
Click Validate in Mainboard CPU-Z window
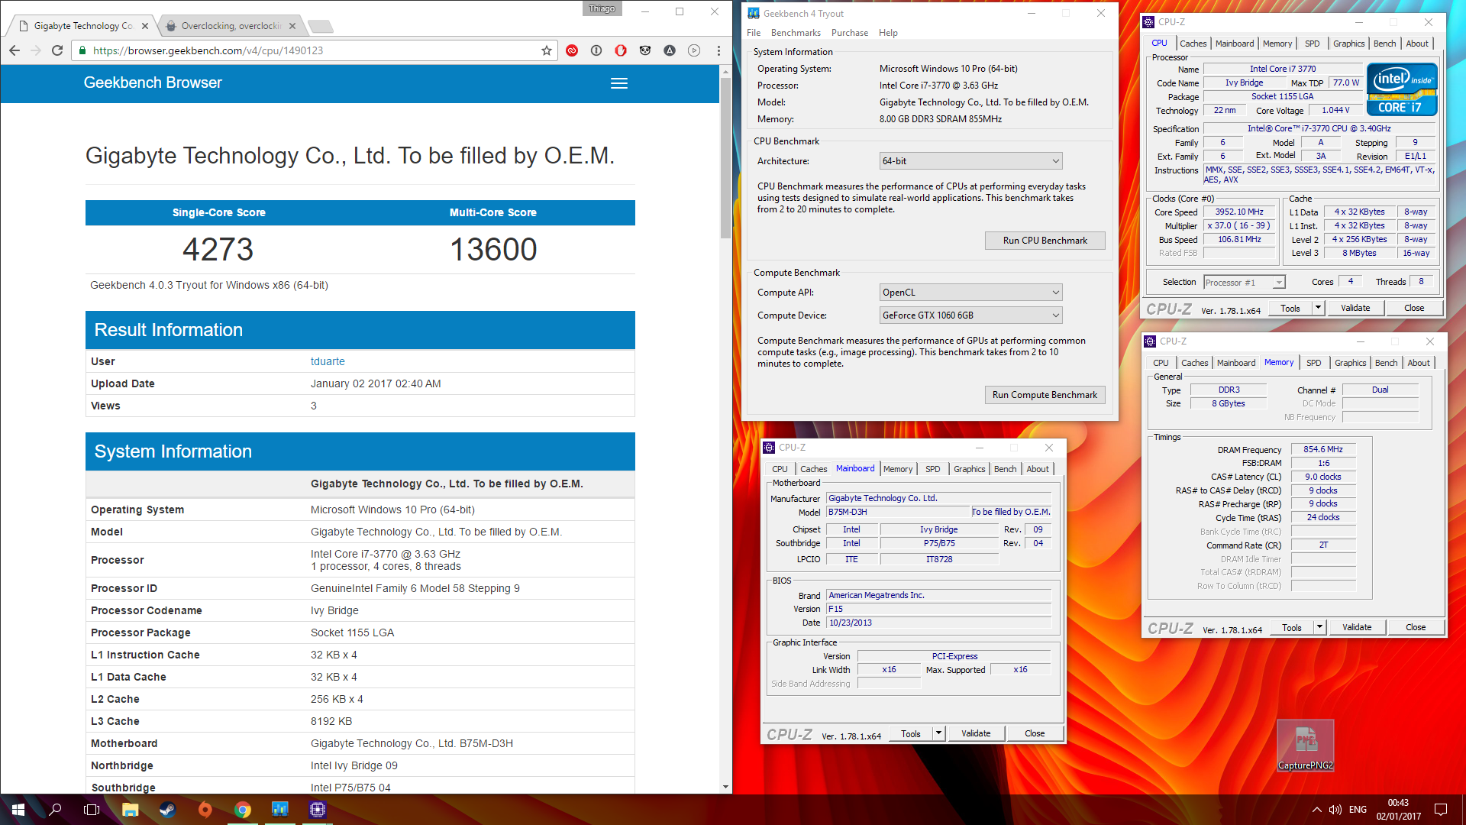tap(976, 733)
